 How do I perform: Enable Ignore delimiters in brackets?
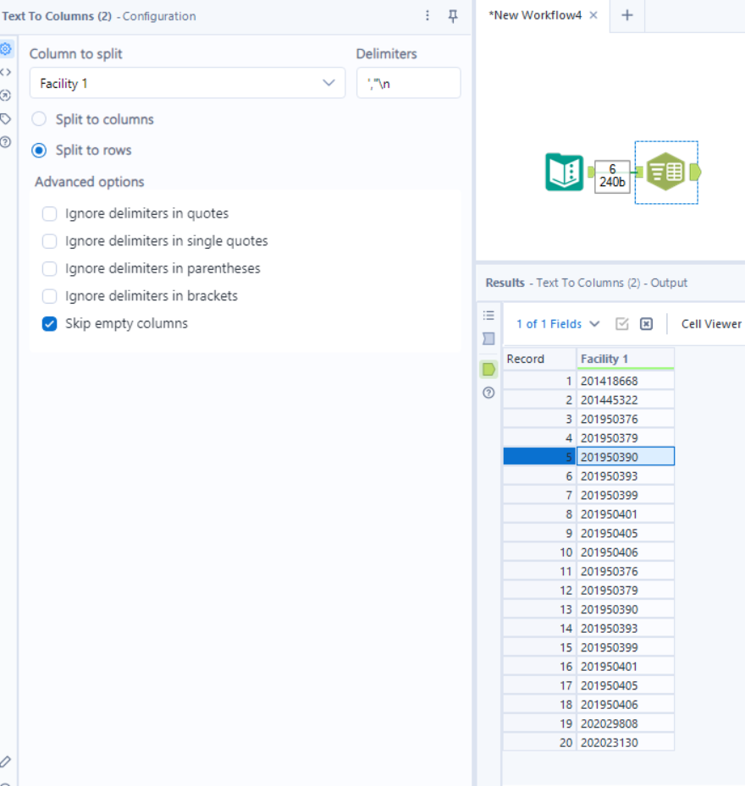point(49,296)
